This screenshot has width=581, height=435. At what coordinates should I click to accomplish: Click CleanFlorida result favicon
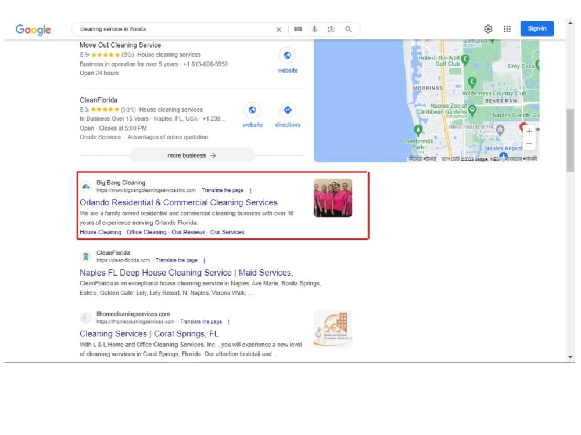pyautogui.click(x=86, y=256)
